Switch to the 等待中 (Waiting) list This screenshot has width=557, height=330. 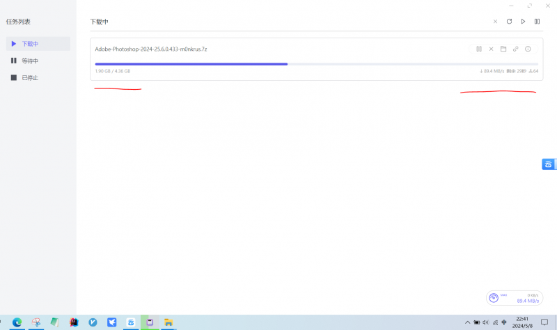30,61
